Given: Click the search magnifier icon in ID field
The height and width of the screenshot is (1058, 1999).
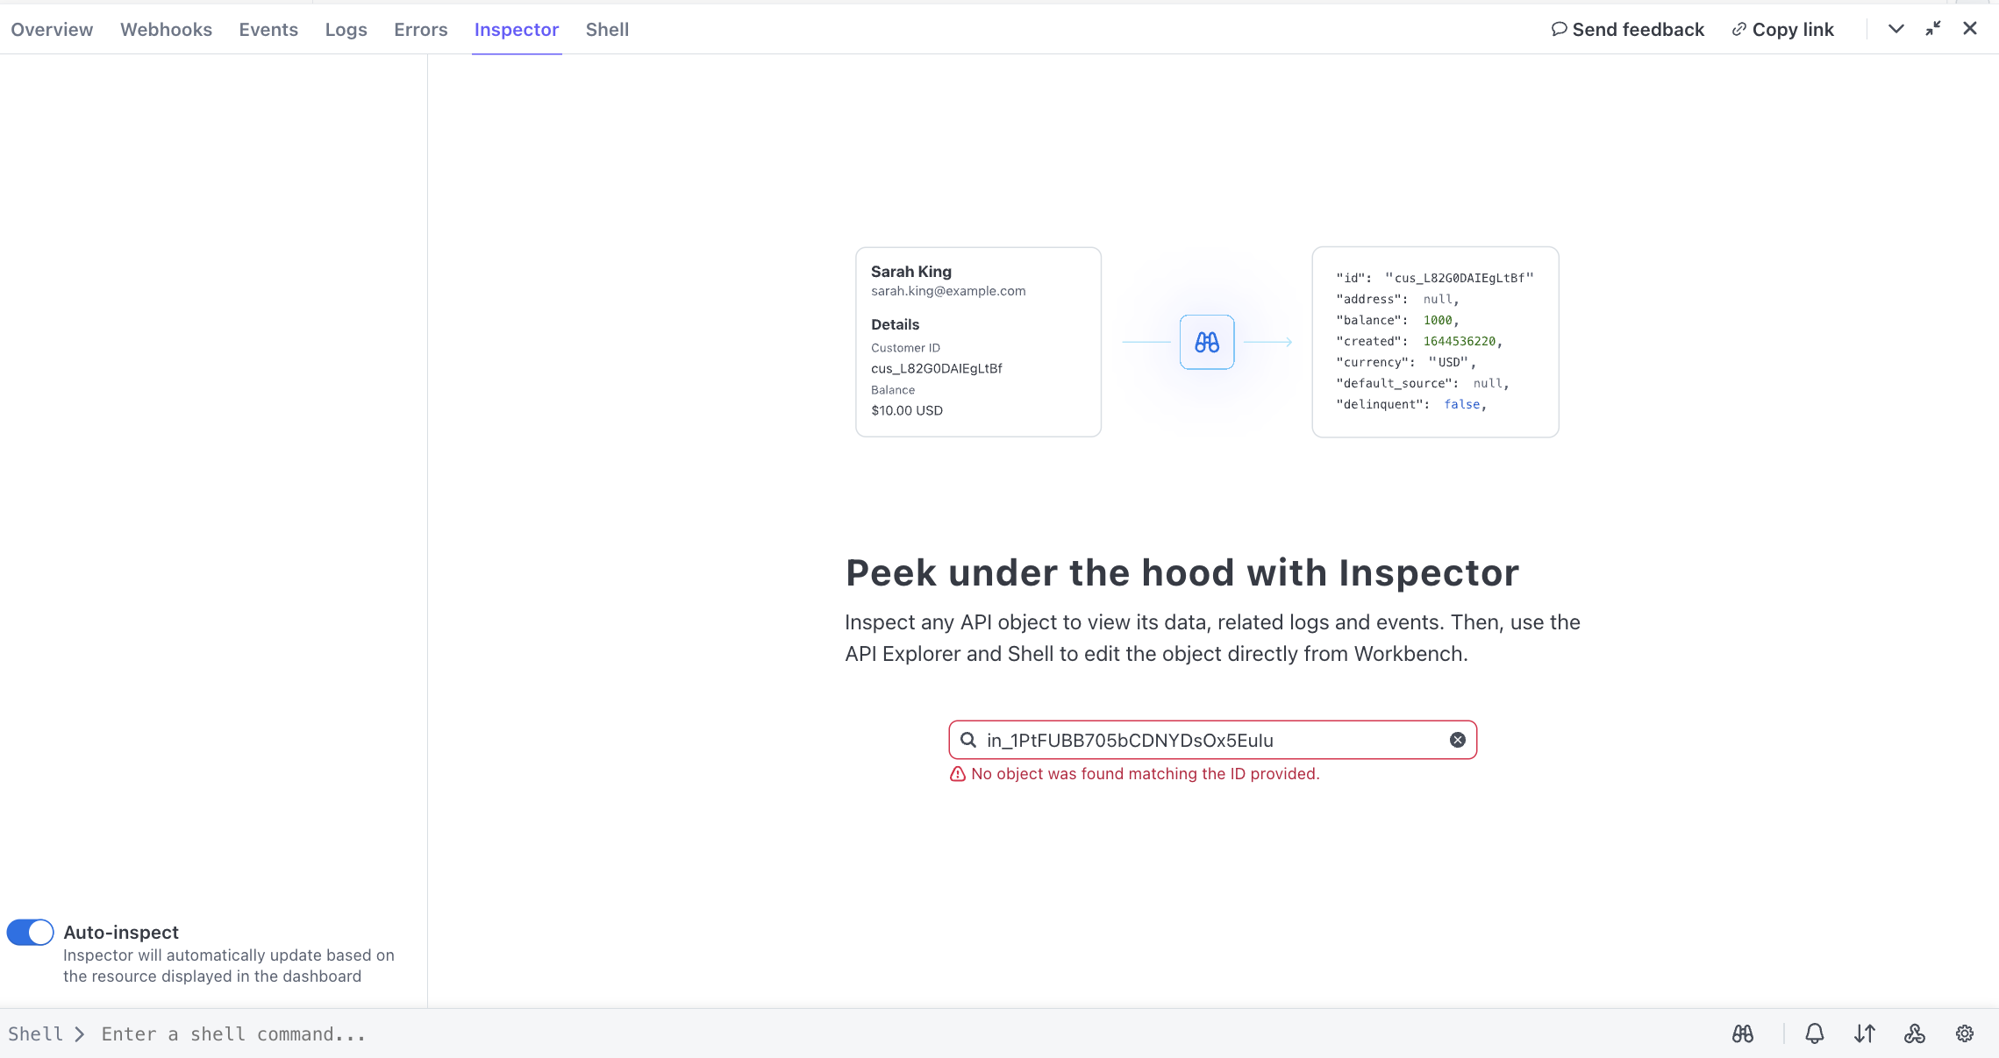Looking at the screenshot, I should pyautogui.click(x=968, y=740).
